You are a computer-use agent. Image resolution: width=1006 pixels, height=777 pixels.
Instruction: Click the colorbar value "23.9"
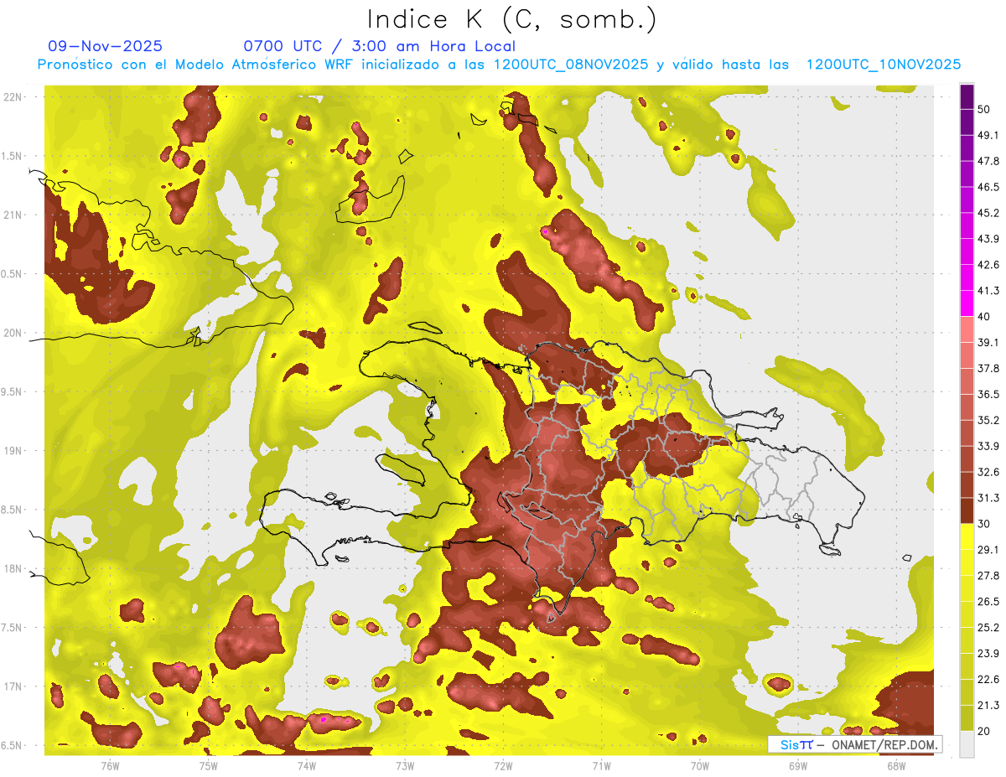988,654
